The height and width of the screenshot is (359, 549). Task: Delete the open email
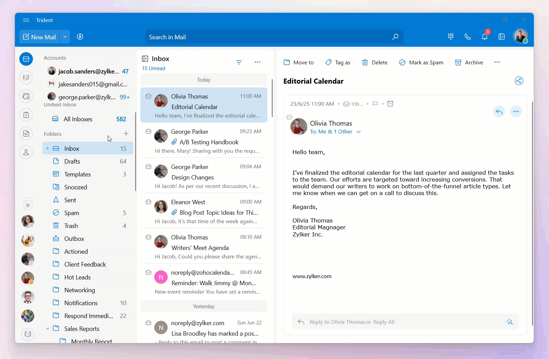374,62
